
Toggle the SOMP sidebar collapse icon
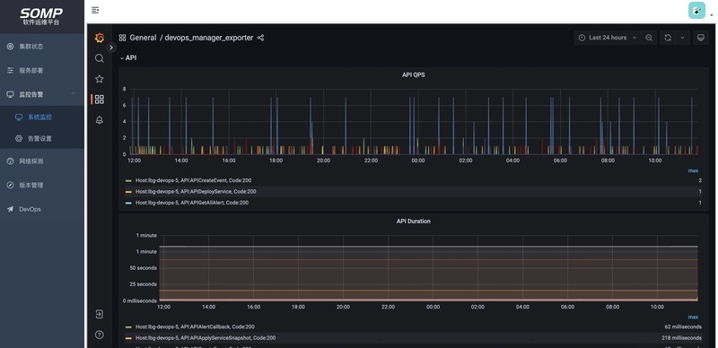95,10
